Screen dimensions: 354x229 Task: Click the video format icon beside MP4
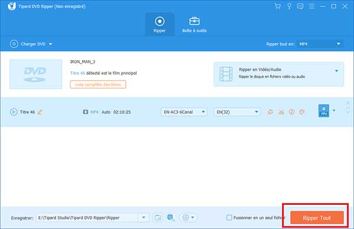[x=86, y=112]
